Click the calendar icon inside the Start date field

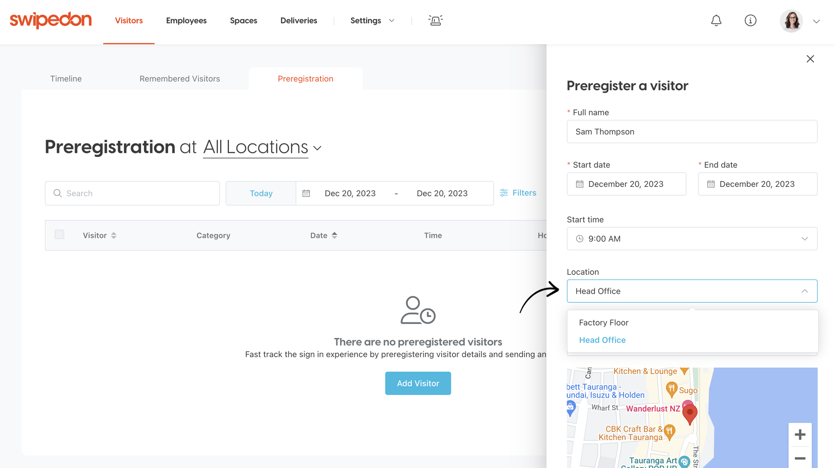pyautogui.click(x=580, y=184)
